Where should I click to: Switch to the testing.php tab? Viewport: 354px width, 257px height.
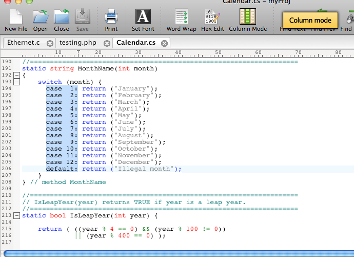[x=77, y=43]
